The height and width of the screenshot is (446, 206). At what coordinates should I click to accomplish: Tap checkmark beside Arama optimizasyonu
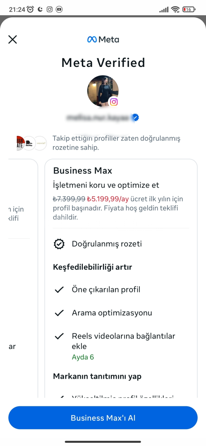pyautogui.click(x=59, y=313)
